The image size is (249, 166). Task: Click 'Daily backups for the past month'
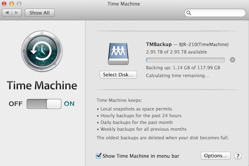[x=137, y=123]
